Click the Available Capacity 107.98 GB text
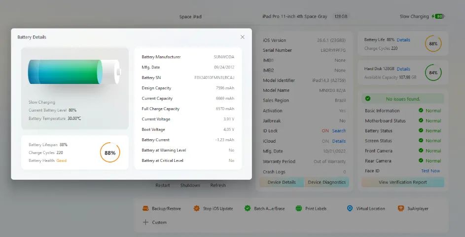This screenshot has height=237, width=465. coord(390,77)
